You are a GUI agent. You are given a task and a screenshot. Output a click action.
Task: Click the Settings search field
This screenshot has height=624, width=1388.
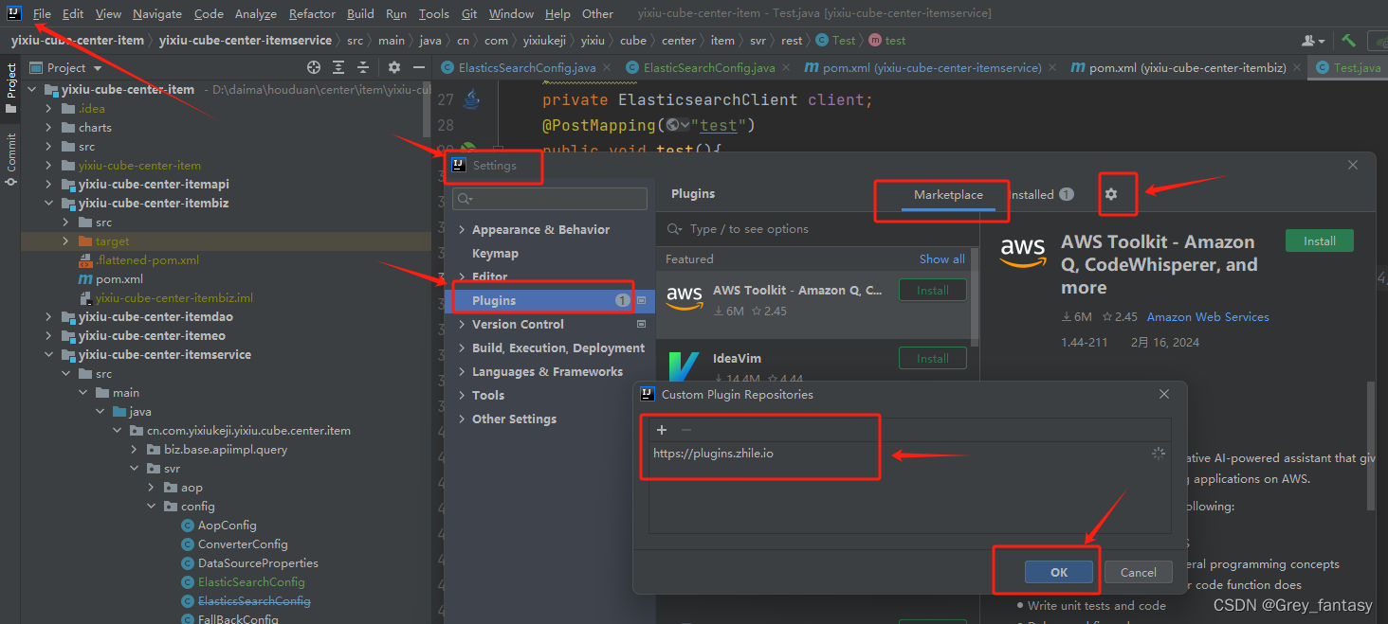point(550,199)
